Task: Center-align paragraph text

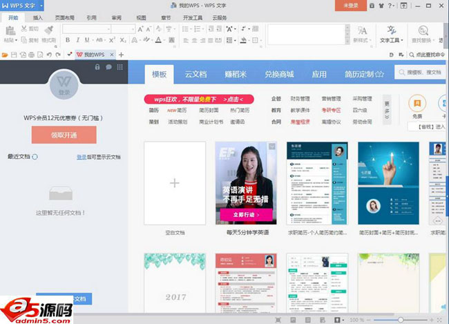Action: (x=194, y=40)
